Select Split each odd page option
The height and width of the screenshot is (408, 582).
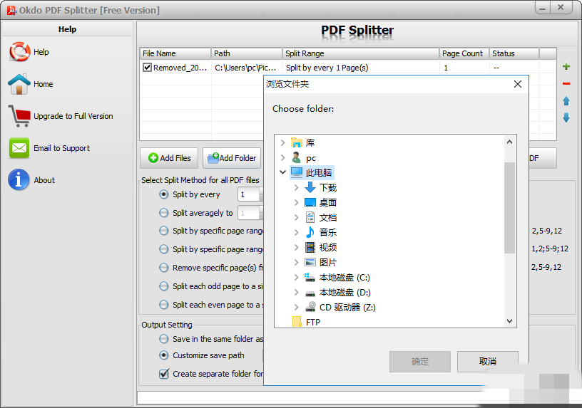point(164,286)
